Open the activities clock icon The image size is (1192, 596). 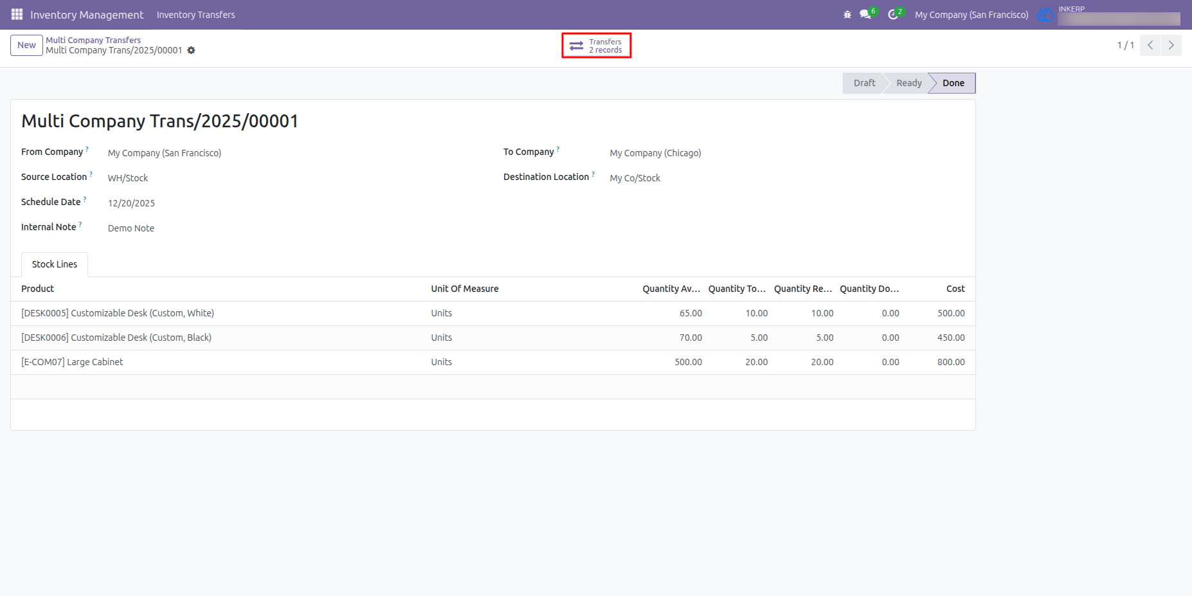tap(893, 14)
